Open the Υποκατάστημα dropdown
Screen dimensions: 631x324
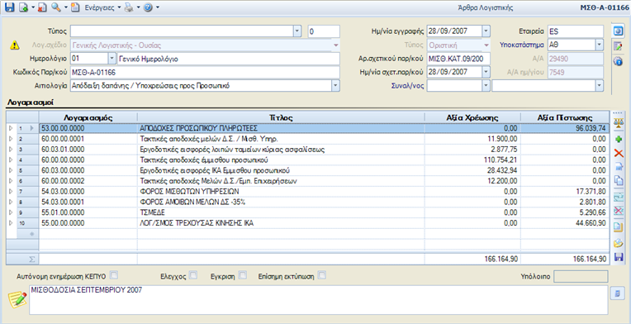(x=600, y=45)
